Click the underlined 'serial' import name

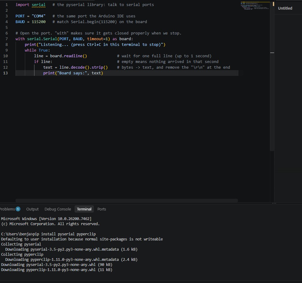tap(39, 4)
